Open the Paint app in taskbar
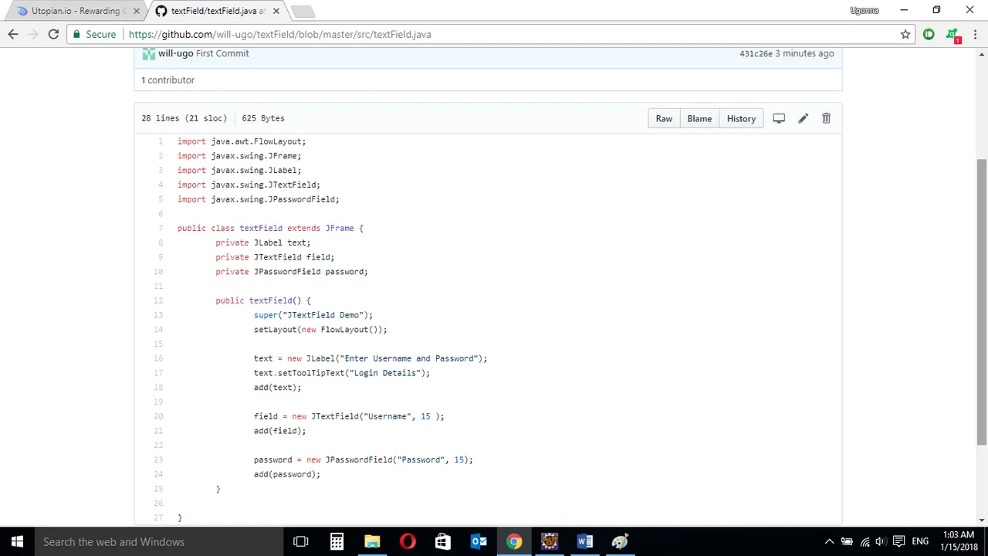Image resolution: width=988 pixels, height=556 pixels. 620,541
